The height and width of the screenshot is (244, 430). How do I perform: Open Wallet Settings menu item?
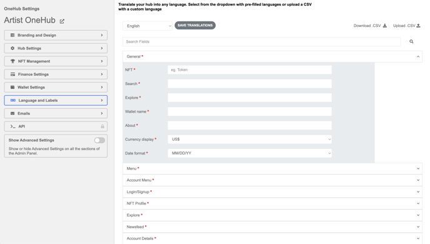click(x=56, y=88)
